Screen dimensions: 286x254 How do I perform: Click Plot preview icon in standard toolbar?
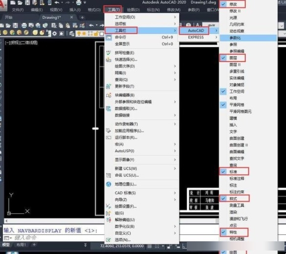click(x=31, y=25)
